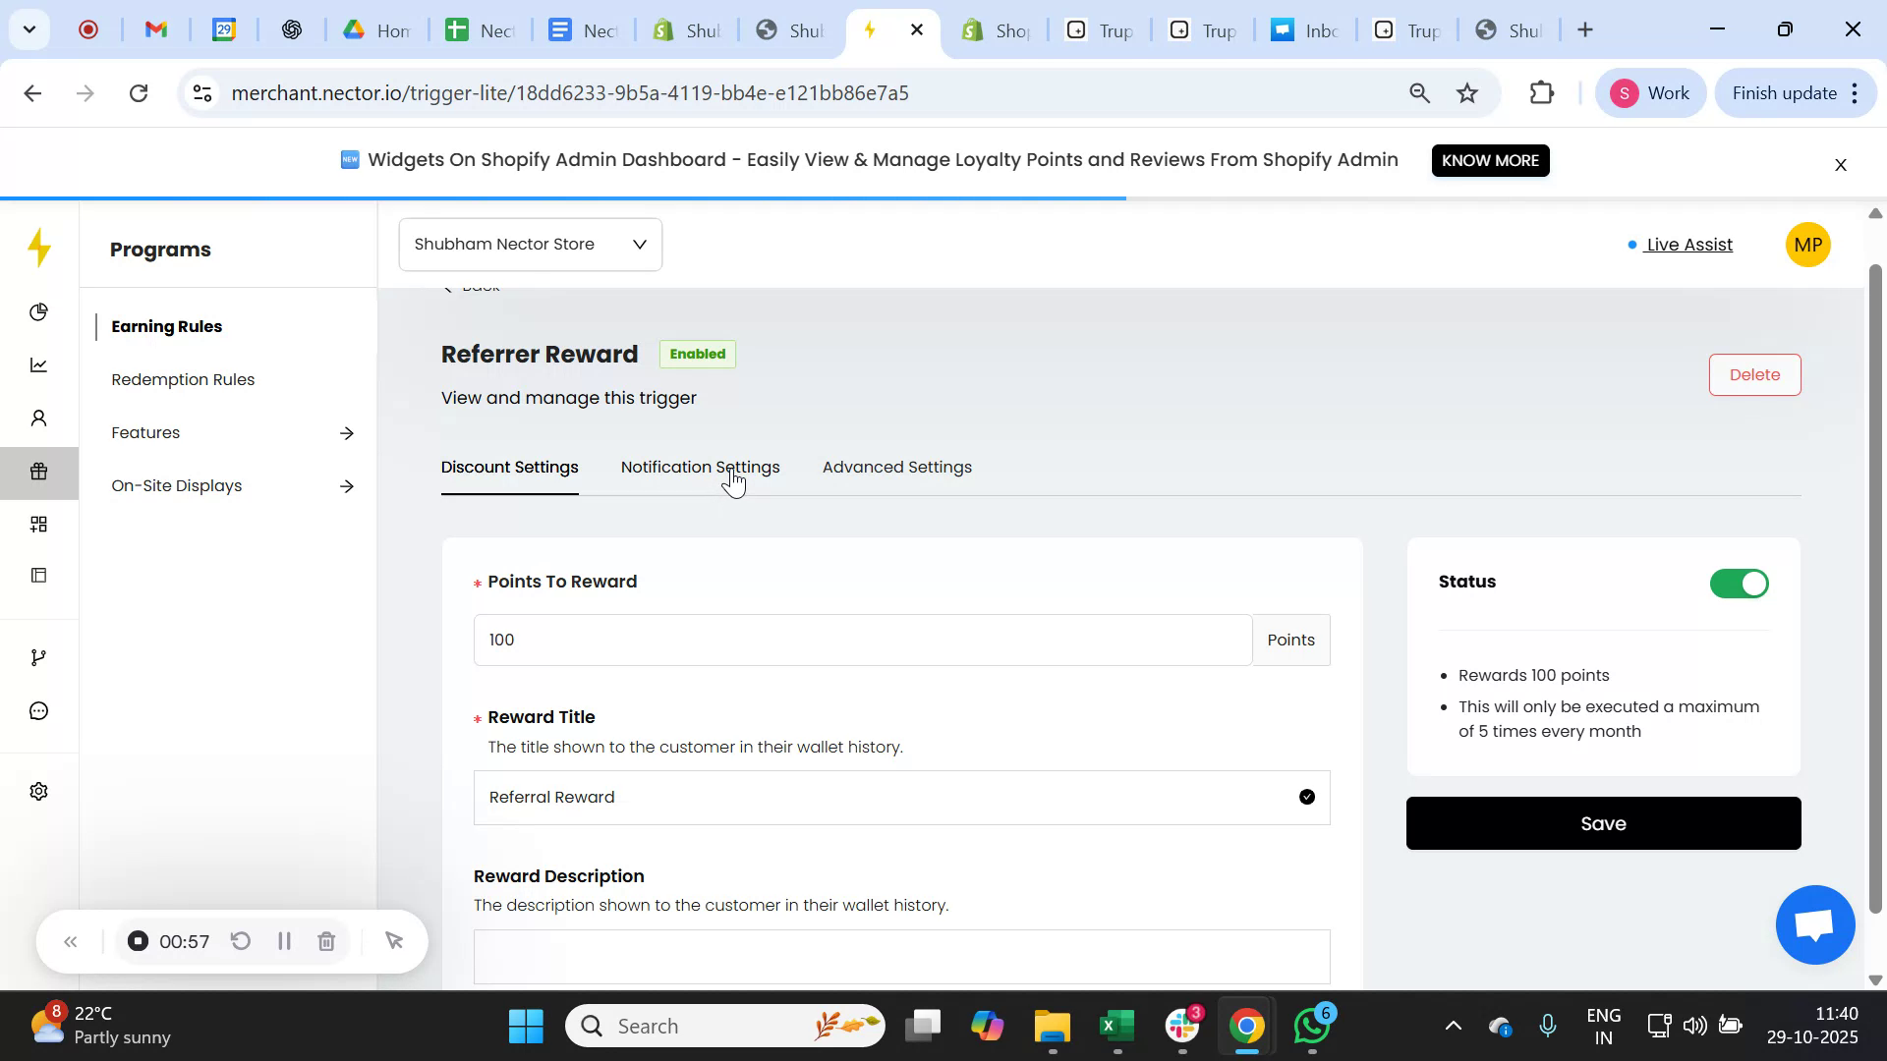Open sidebar settings gear icon
Screen dimensions: 1887x1061
tap(39, 791)
